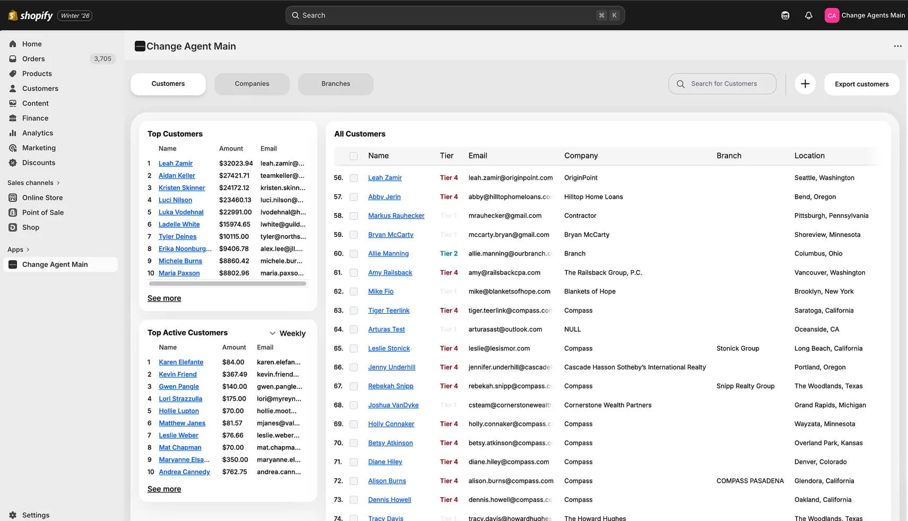Open the Home sidebar icon

point(13,44)
